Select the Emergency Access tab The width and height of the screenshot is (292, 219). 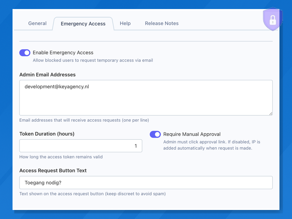coord(83,24)
